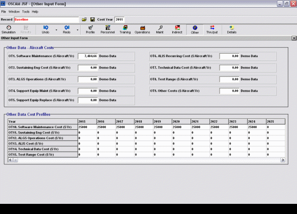The width and height of the screenshot is (297, 214).
Task: Click the 2022 column header
Action: [219, 121]
